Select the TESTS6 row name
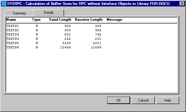The height and width of the screenshot is (112, 186). click(13, 47)
